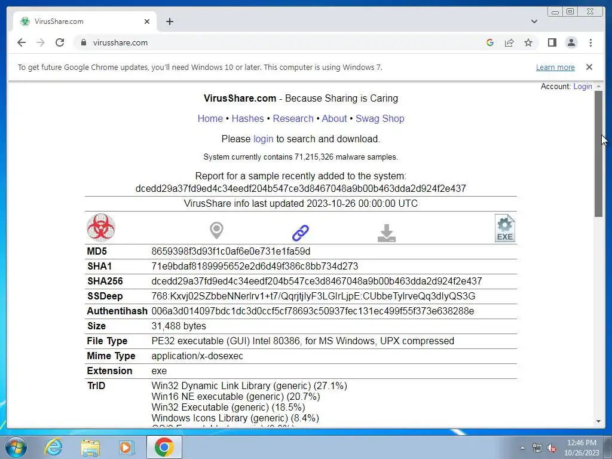Click the Mime Type value application/x-dosexec
Screen dimensions: 612x459
tap(197, 356)
